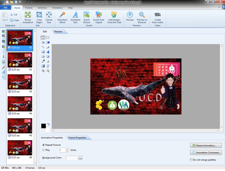The height and width of the screenshot is (171, 225).
Task: Pick the rounded rectangle tool
Action: pyautogui.click(x=48, y=56)
